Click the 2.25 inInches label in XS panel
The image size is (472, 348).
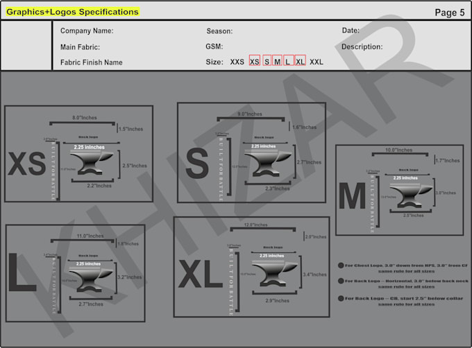click(x=90, y=147)
